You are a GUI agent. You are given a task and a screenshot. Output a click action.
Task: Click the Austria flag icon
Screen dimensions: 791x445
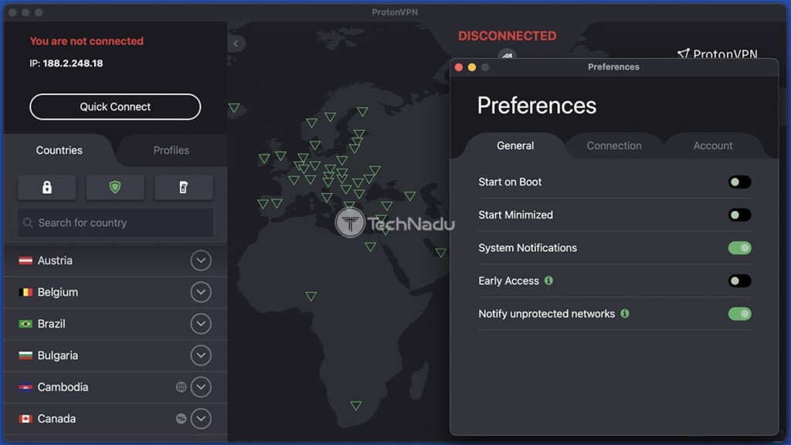pyautogui.click(x=25, y=261)
